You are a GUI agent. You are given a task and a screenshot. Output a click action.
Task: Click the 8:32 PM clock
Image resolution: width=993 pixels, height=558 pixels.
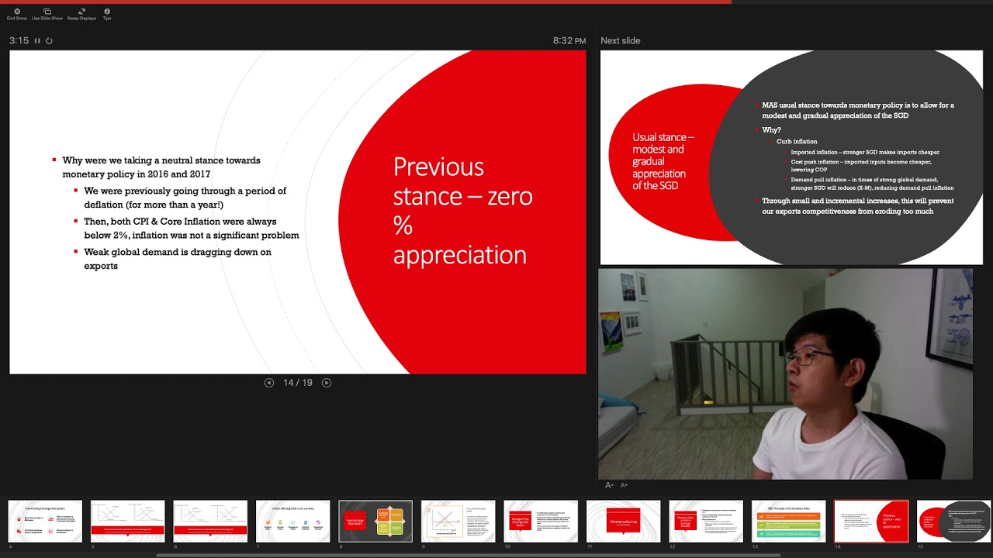tap(569, 40)
